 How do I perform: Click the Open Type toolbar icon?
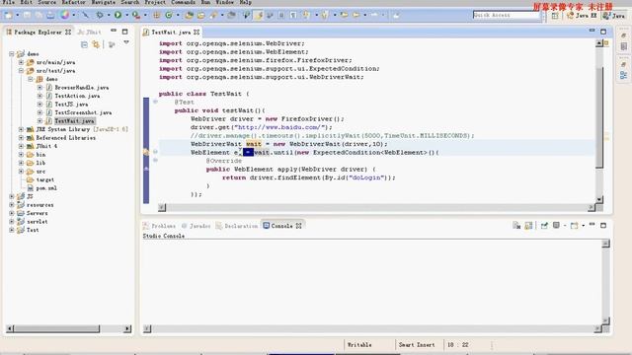189,16
